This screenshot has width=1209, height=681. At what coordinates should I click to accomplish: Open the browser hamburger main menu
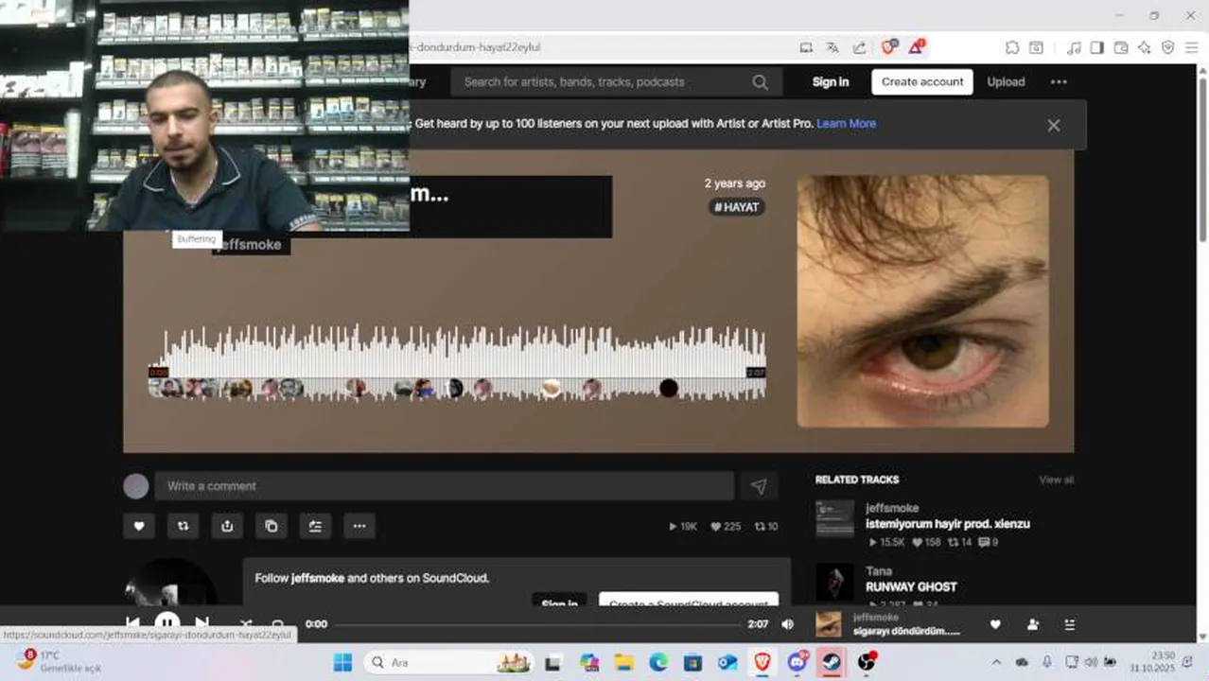[x=1192, y=47]
